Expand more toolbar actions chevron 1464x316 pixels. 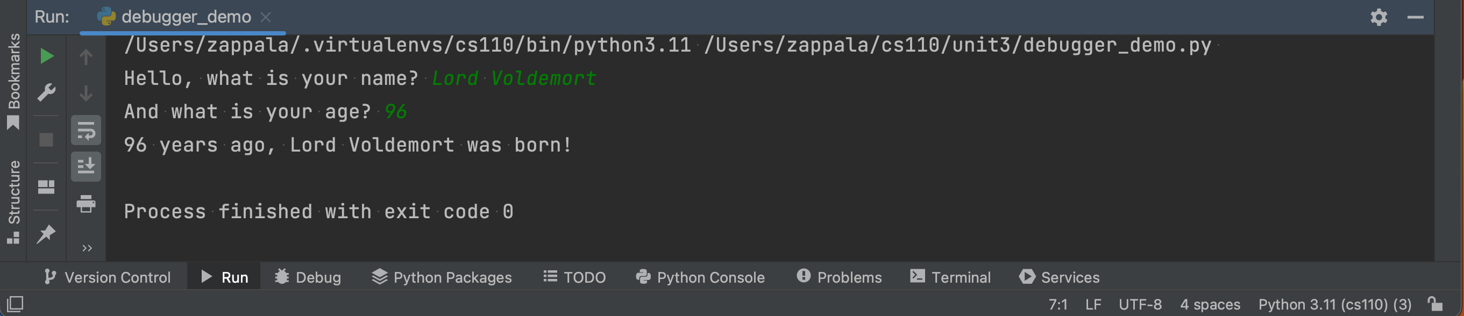[x=87, y=248]
